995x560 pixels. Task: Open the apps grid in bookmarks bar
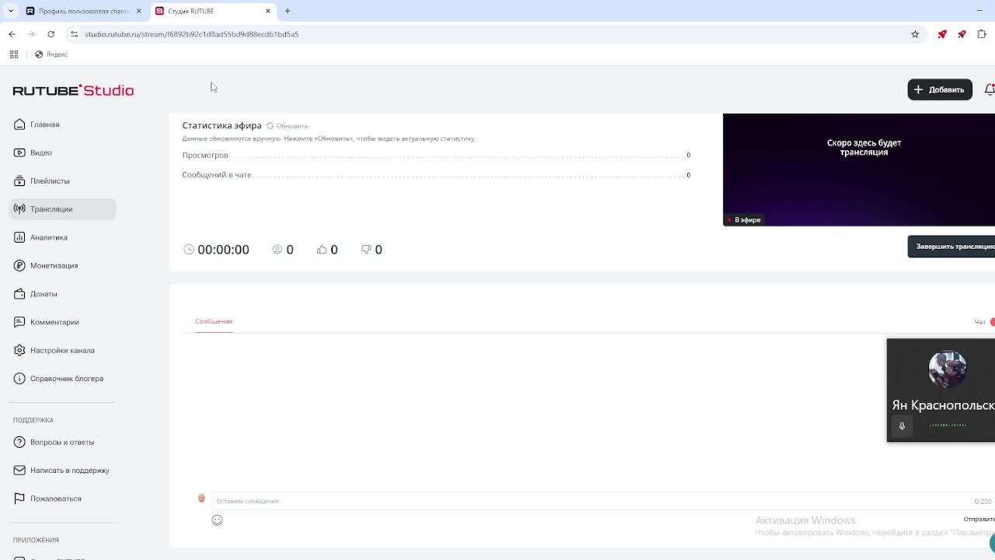[x=14, y=54]
